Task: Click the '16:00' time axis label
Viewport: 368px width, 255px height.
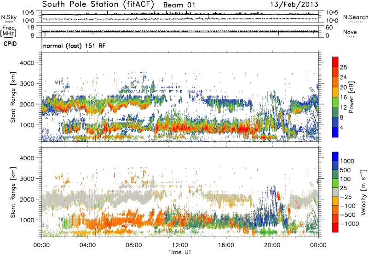Action: coord(226,245)
